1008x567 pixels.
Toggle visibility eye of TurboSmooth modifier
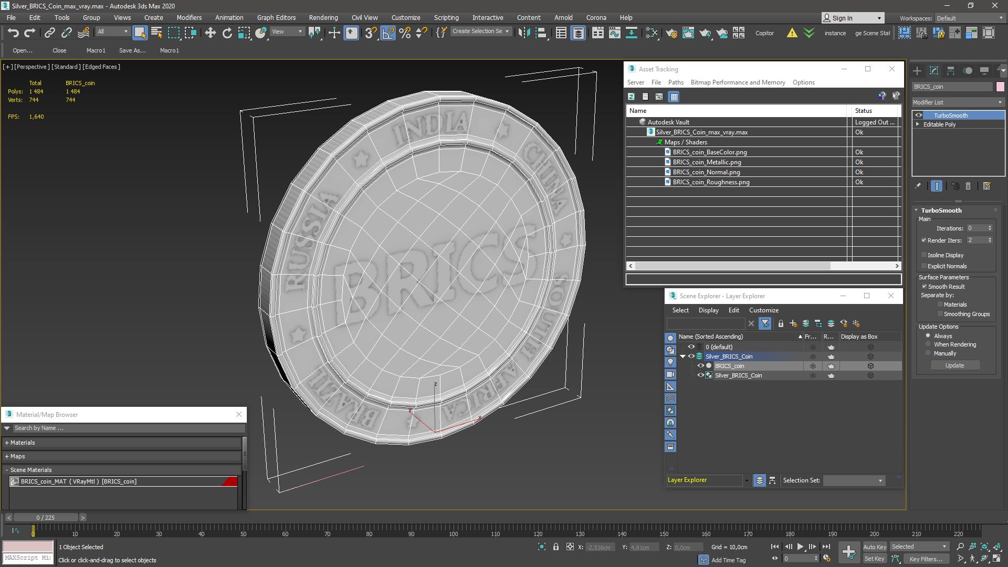(x=919, y=115)
